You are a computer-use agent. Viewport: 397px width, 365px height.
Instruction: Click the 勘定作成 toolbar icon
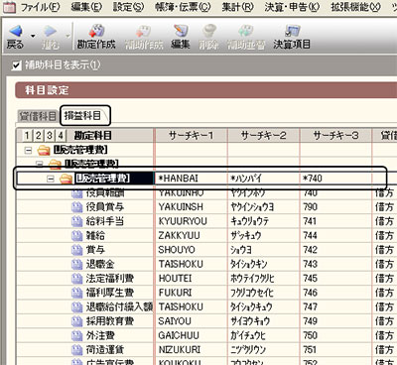[96, 31]
